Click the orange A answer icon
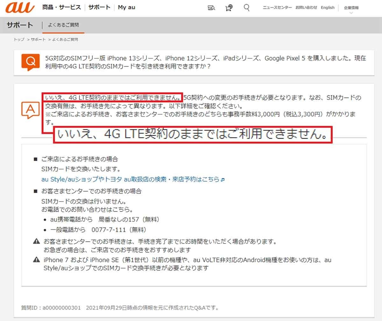 click(30, 110)
